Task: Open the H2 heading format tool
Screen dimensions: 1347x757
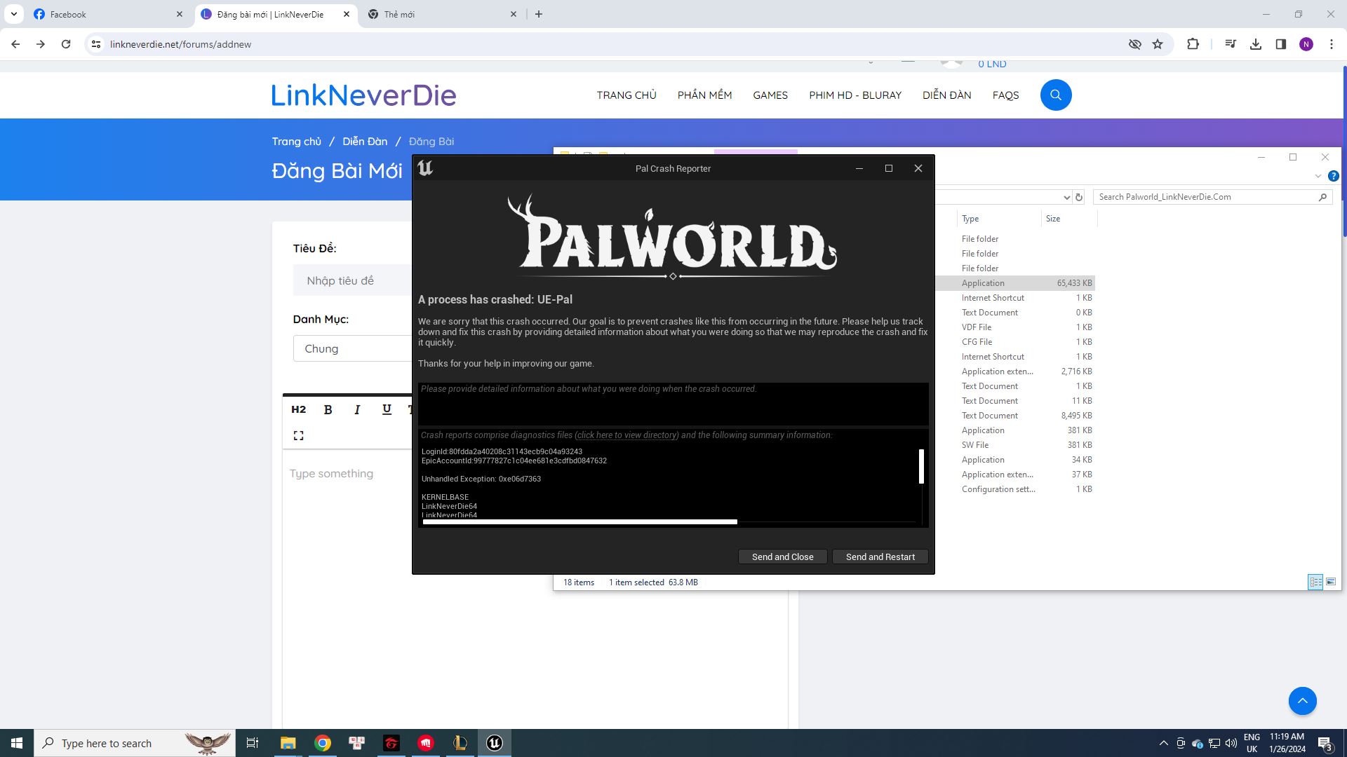Action: point(299,409)
